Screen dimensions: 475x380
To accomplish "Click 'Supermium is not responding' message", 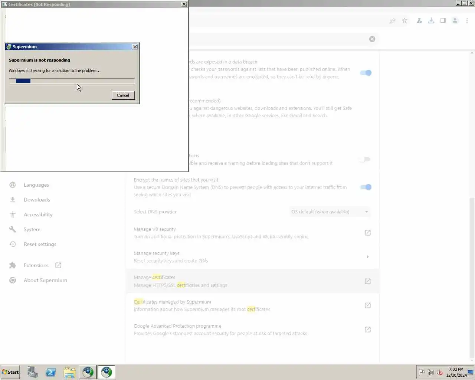I will click(39, 60).
